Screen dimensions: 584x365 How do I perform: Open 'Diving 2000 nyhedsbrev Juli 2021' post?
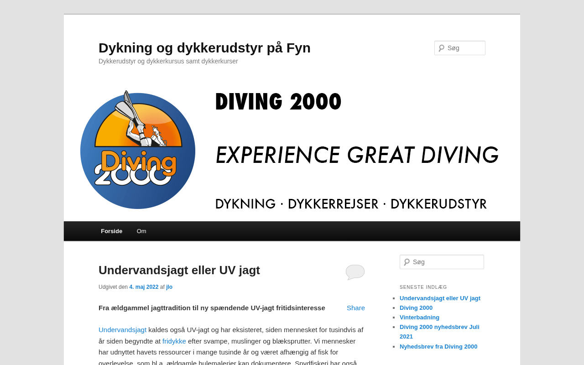pos(439,332)
